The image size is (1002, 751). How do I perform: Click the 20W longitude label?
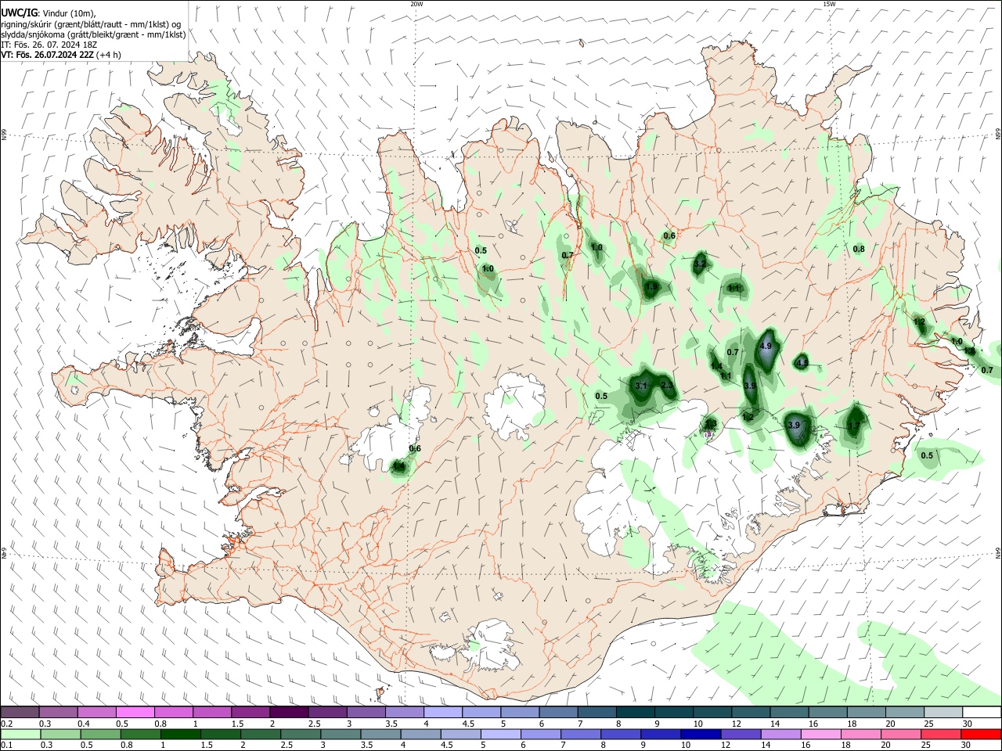click(416, 4)
